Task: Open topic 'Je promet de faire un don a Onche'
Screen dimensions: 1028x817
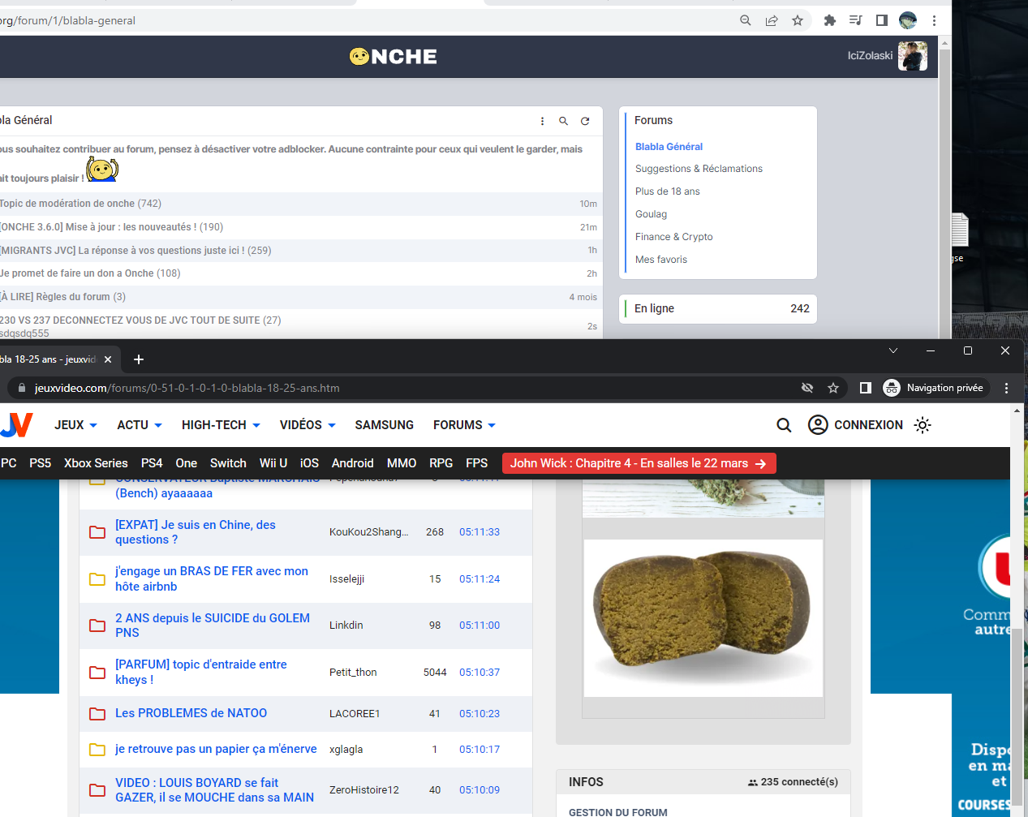Action: [x=77, y=273]
